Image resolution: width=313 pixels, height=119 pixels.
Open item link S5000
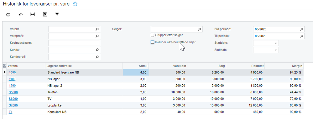coord(13,92)
